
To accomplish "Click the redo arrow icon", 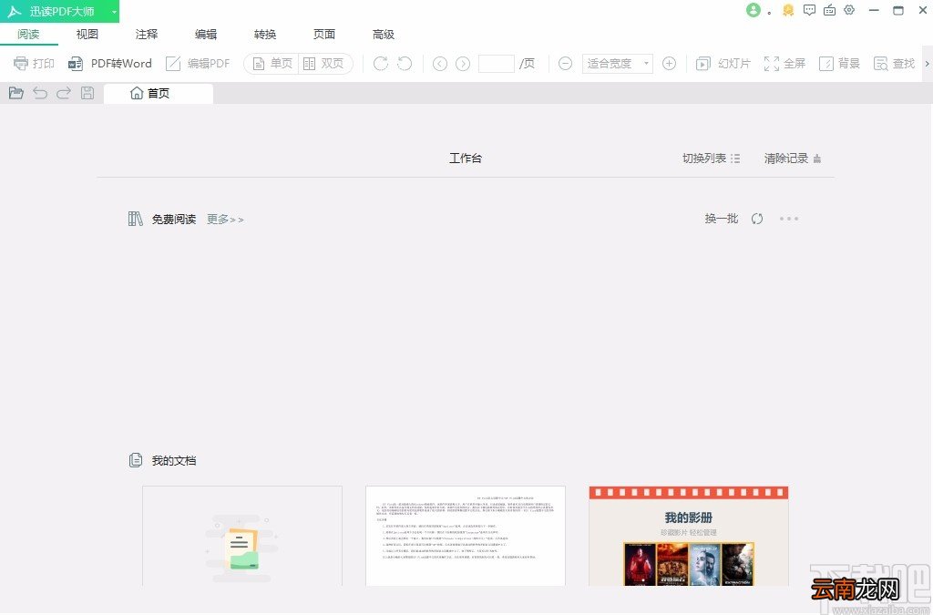I will tap(64, 93).
